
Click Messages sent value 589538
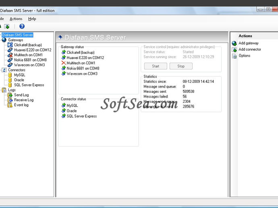pos(189,92)
